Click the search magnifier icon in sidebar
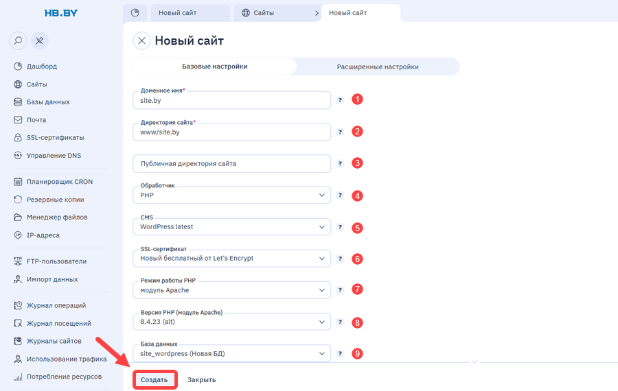The width and height of the screenshot is (618, 391). pos(18,40)
